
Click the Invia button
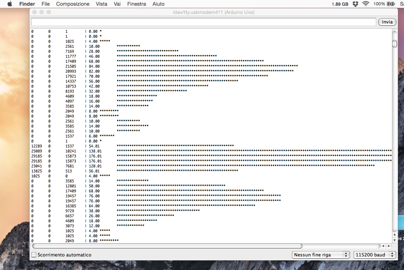click(x=387, y=22)
